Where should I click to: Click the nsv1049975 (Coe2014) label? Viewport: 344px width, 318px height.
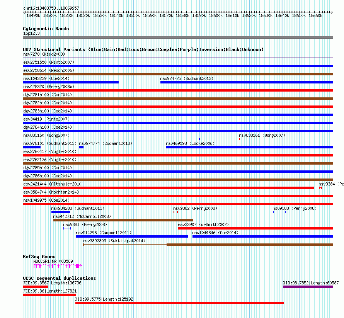pos(46,200)
